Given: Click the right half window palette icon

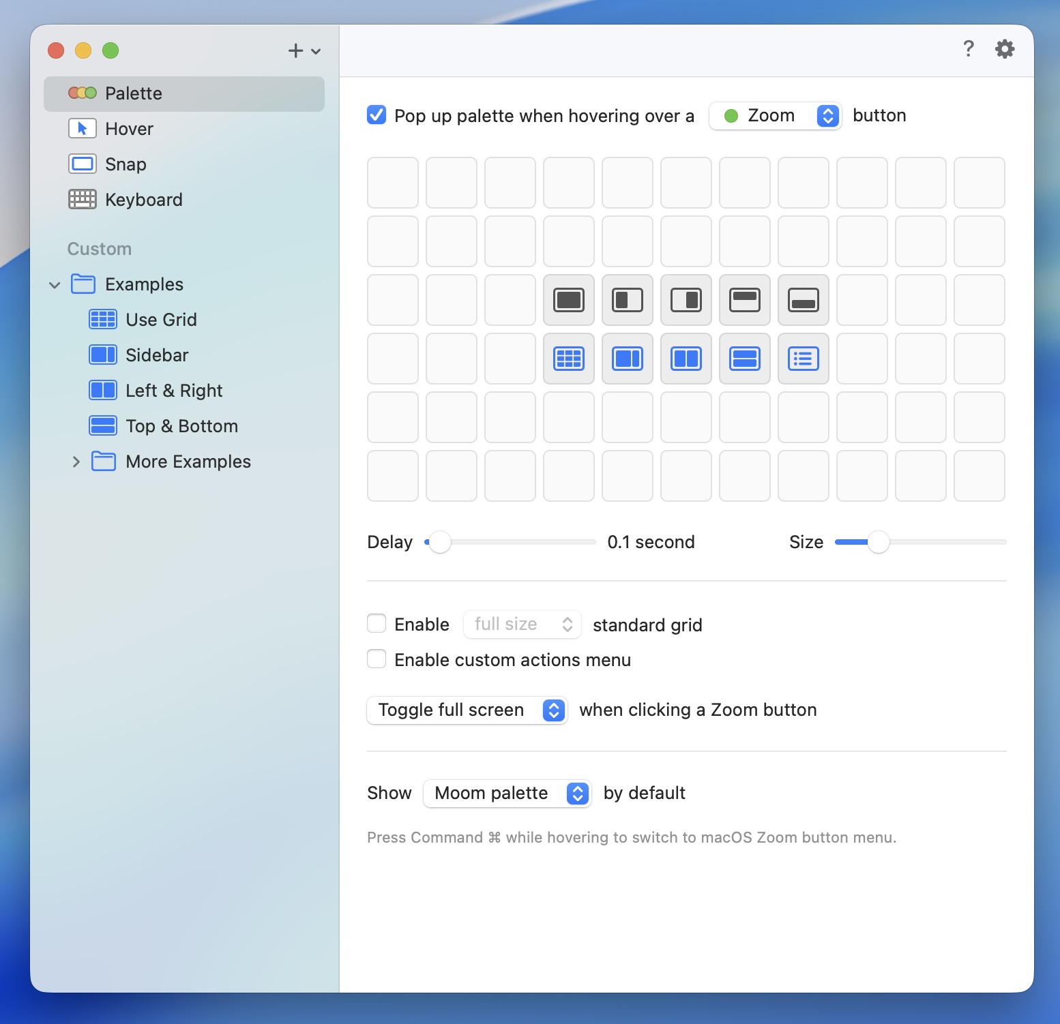Looking at the screenshot, I should (686, 300).
